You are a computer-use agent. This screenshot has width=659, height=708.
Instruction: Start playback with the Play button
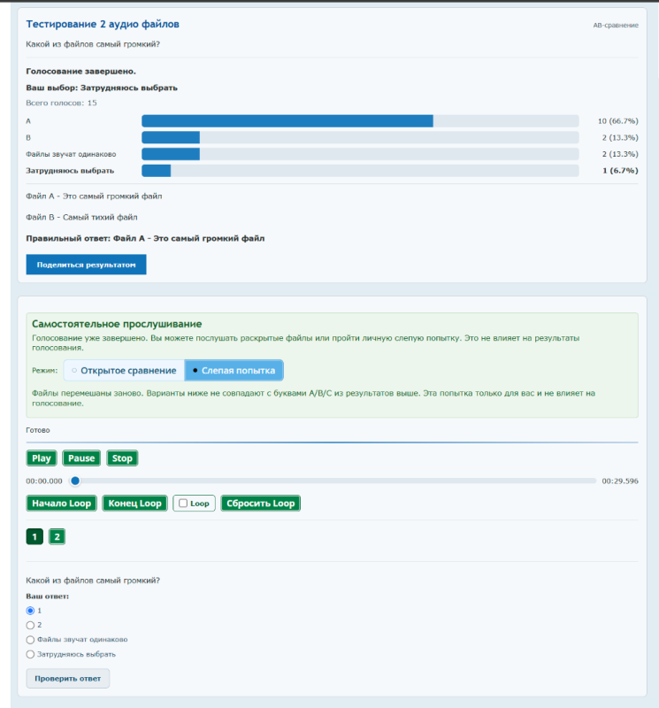click(x=41, y=458)
